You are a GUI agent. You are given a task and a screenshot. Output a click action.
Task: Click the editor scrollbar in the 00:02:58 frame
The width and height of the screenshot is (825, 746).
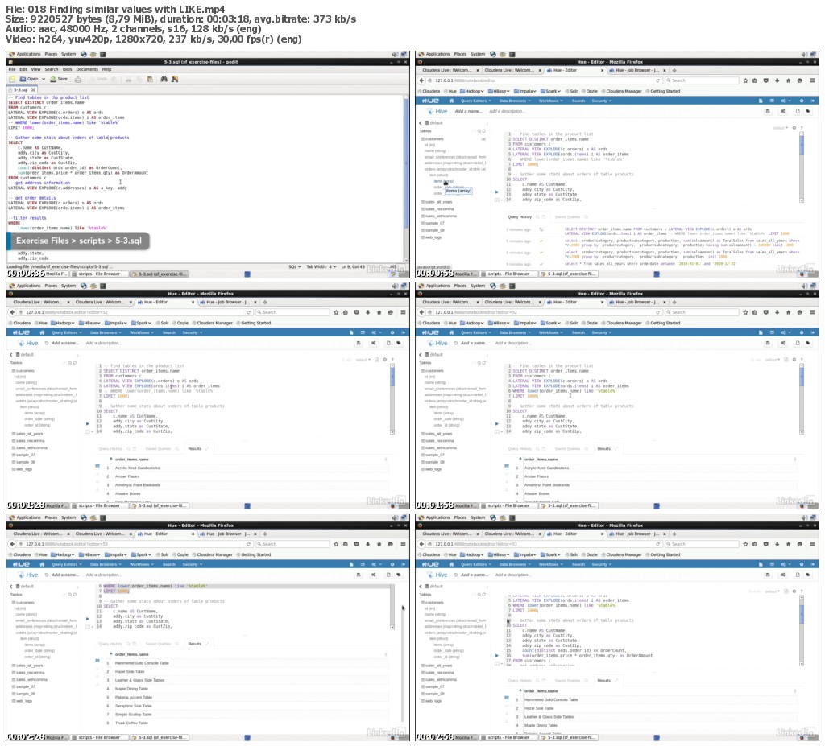pos(802,630)
